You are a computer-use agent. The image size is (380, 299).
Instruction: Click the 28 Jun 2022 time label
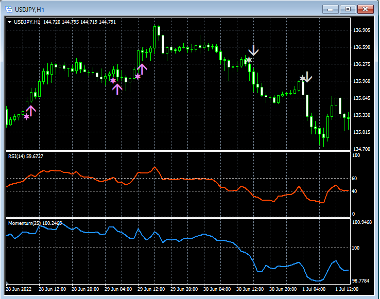(19, 289)
